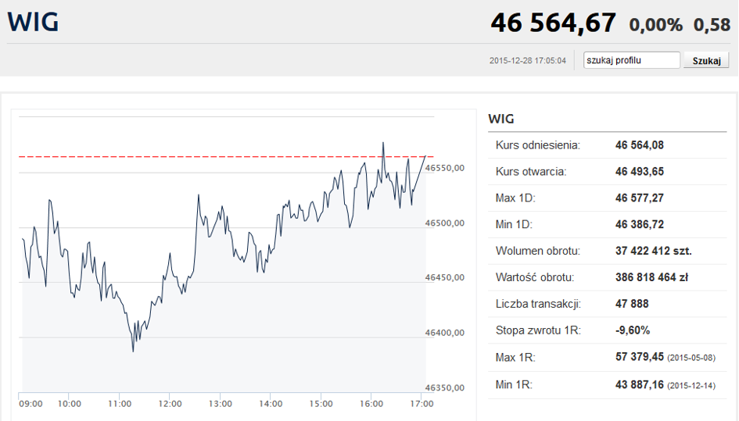Click the 46350,00 axis label

coord(444,387)
